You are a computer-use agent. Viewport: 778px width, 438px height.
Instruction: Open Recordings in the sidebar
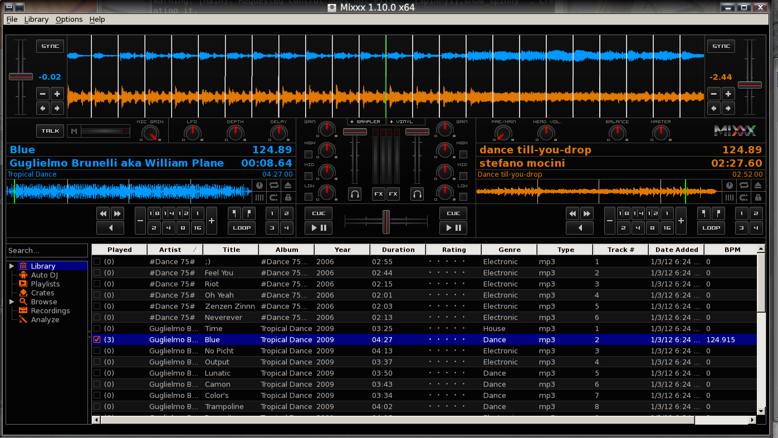point(50,311)
